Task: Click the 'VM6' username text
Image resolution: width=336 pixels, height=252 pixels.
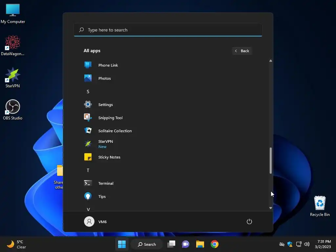Action: 102,222
